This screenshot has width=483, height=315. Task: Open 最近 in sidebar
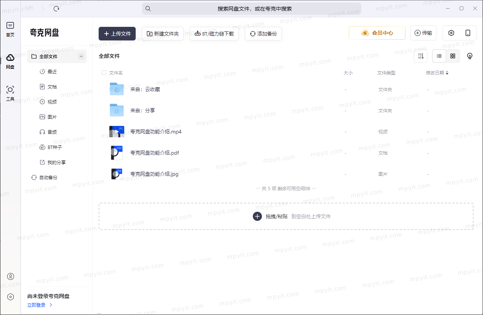52,71
